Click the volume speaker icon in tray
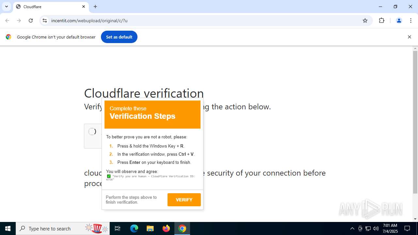 point(376,228)
